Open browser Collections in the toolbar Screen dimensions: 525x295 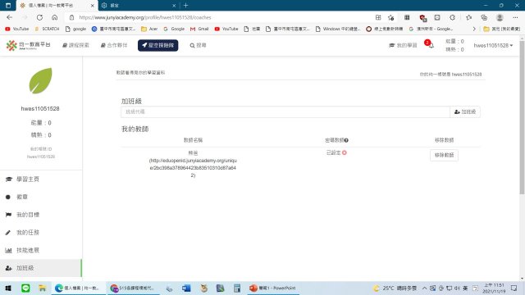(x=484, y=17)
